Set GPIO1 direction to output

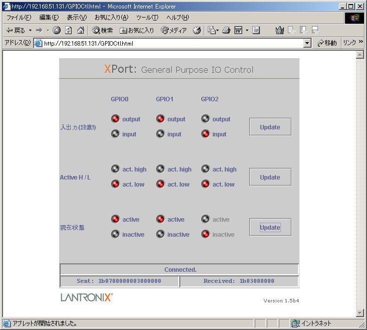tap(160, 119)
